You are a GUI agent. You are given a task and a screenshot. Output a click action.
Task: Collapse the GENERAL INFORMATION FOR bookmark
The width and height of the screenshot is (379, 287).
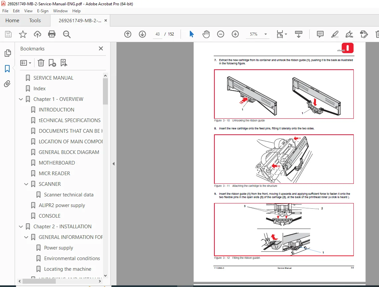[x=26, y=237]
